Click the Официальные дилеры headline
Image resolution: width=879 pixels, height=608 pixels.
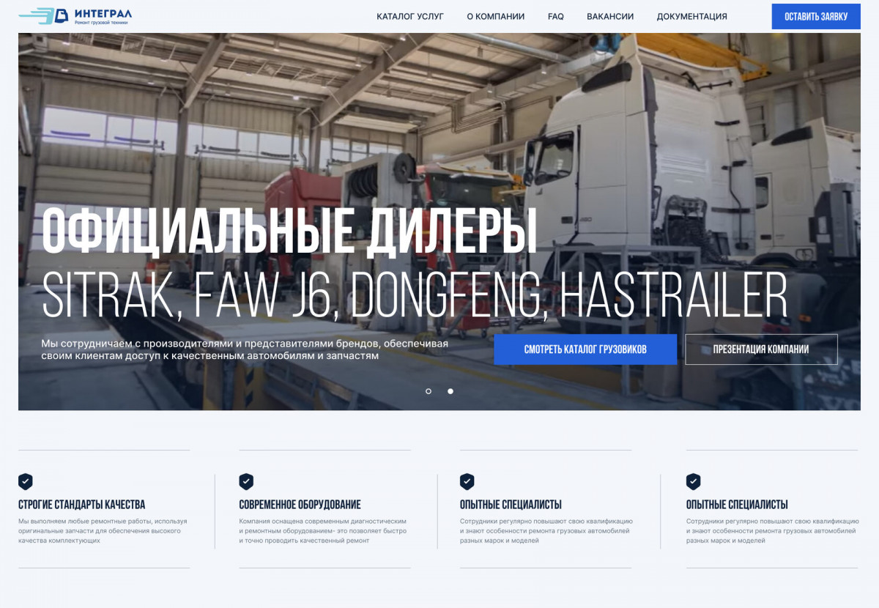pyautogui.click(x=289, y=231)
